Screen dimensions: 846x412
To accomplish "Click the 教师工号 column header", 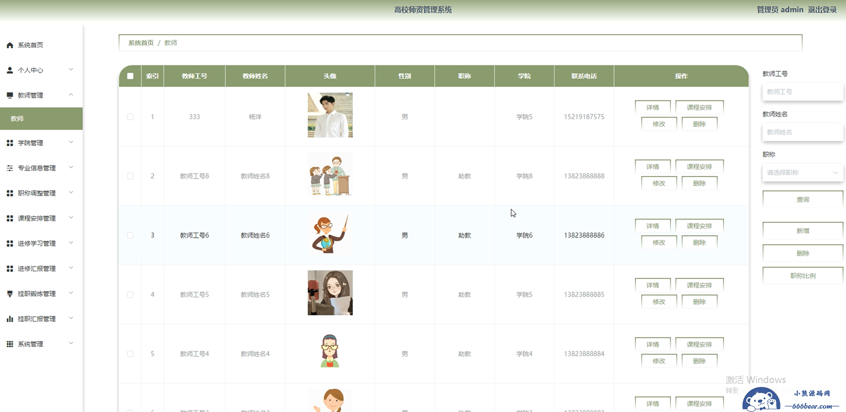I will point(194,76).
